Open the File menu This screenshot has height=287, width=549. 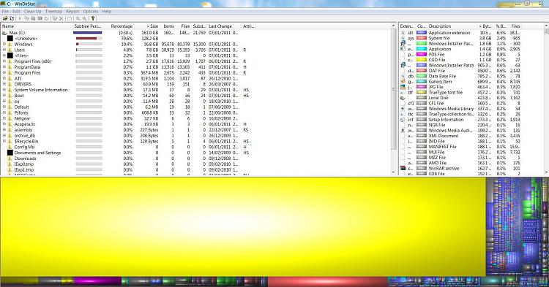pyautogui.click(x=5, y=12)
